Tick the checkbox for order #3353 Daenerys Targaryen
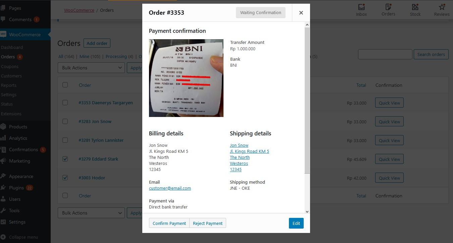 point(65,103)
